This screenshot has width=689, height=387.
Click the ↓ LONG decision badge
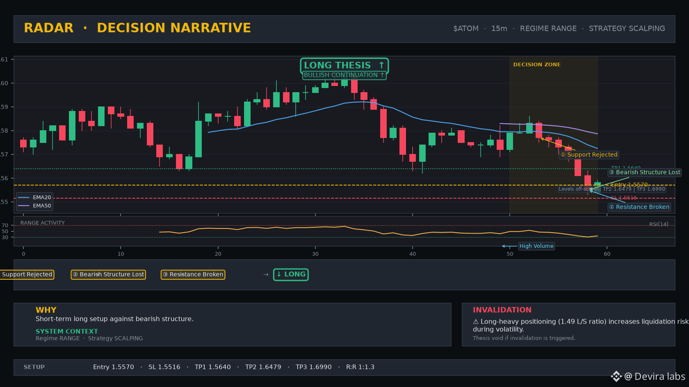click(x=291, y=274)
